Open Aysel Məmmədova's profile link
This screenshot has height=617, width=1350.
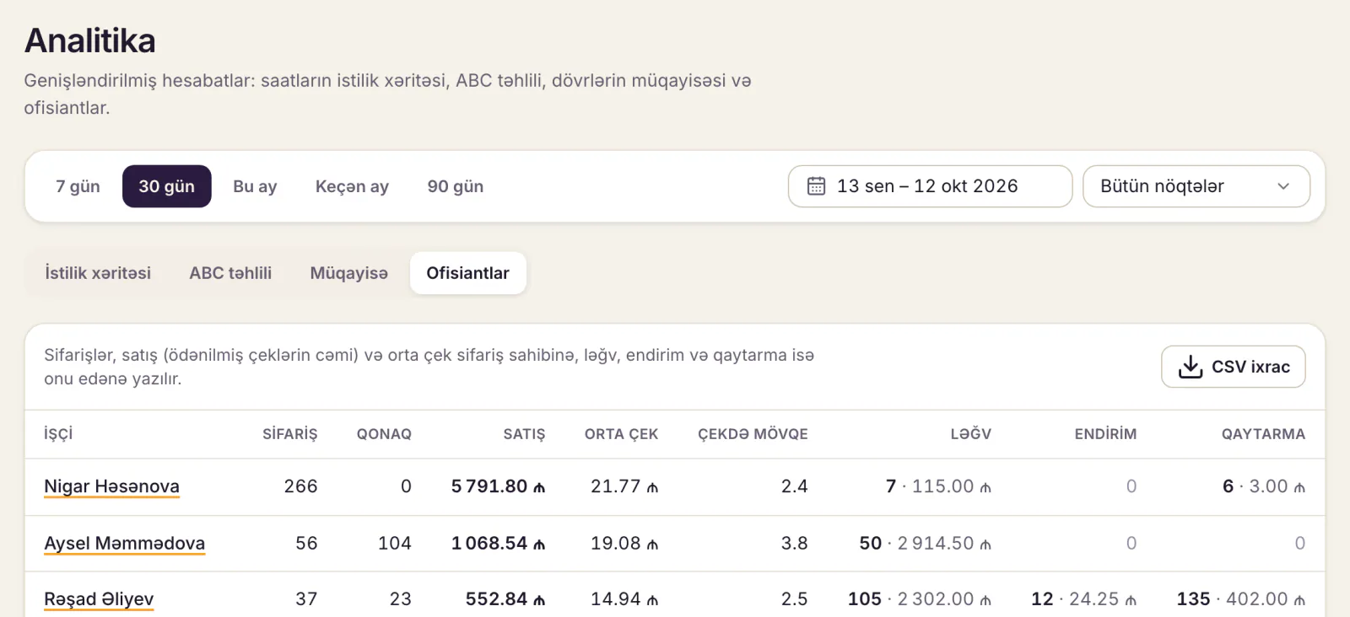click(x=124, y=544)
